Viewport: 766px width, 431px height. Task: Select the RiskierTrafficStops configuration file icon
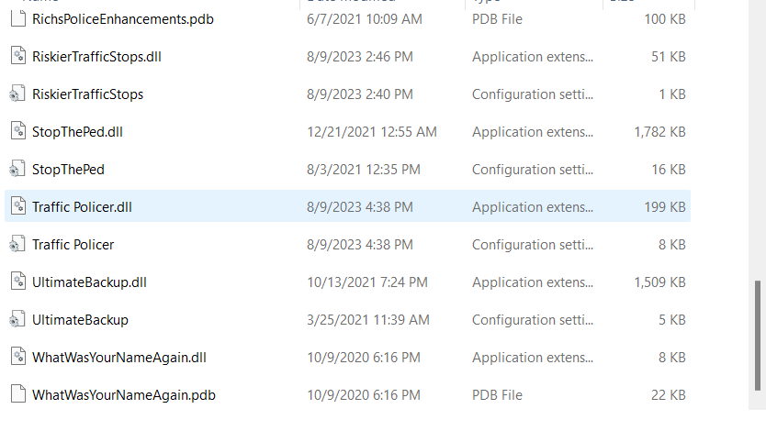tap(17, 94)
